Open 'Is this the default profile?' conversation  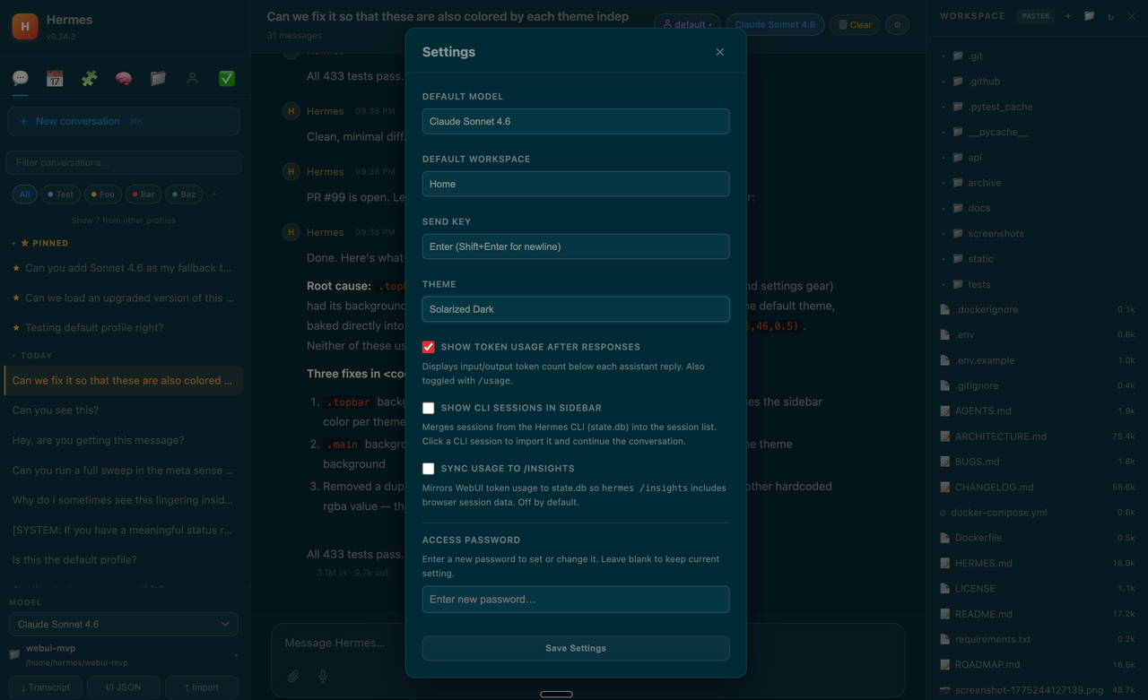pyautogui.click(x=124, y=560)
